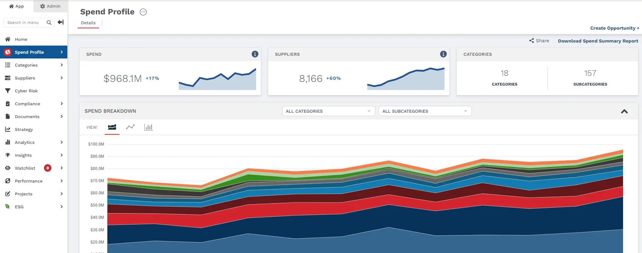Open the All Subcategories dropdown
Viewport: 642px width, 253px height.
pyautogui.click(x=425, y=111)
